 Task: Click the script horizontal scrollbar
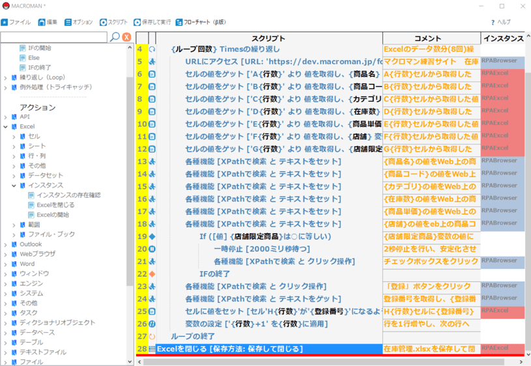(324, 362)
